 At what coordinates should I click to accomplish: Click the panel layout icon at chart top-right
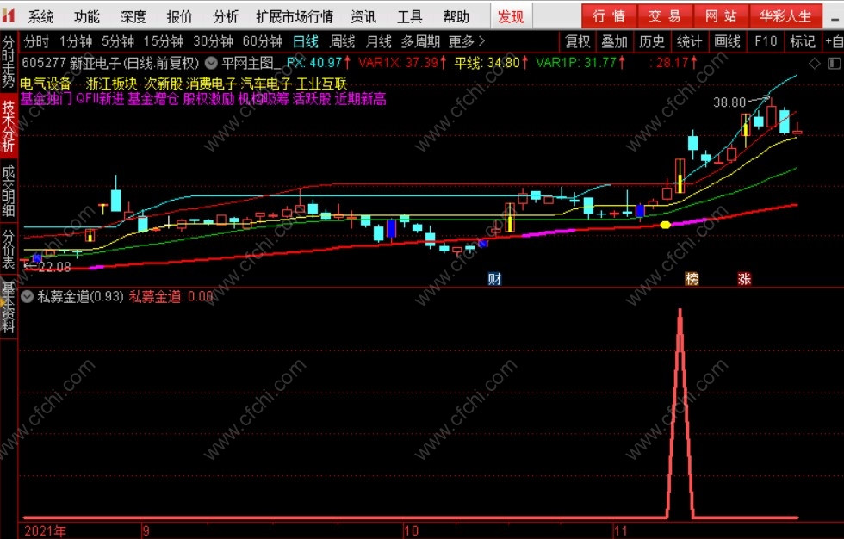(834, 64)
